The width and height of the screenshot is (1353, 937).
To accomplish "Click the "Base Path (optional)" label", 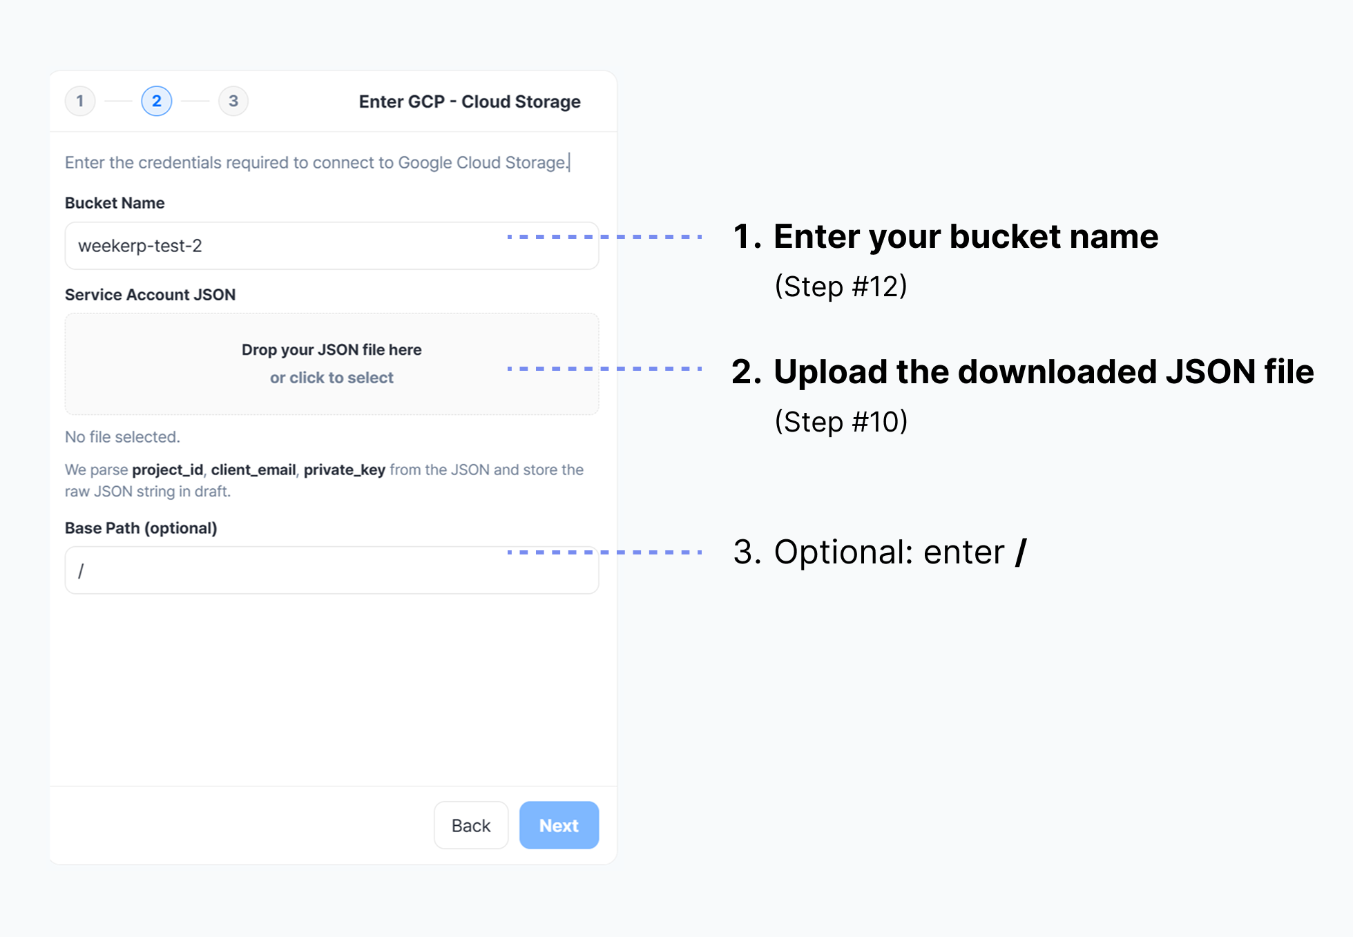I will tap(141, 528).
